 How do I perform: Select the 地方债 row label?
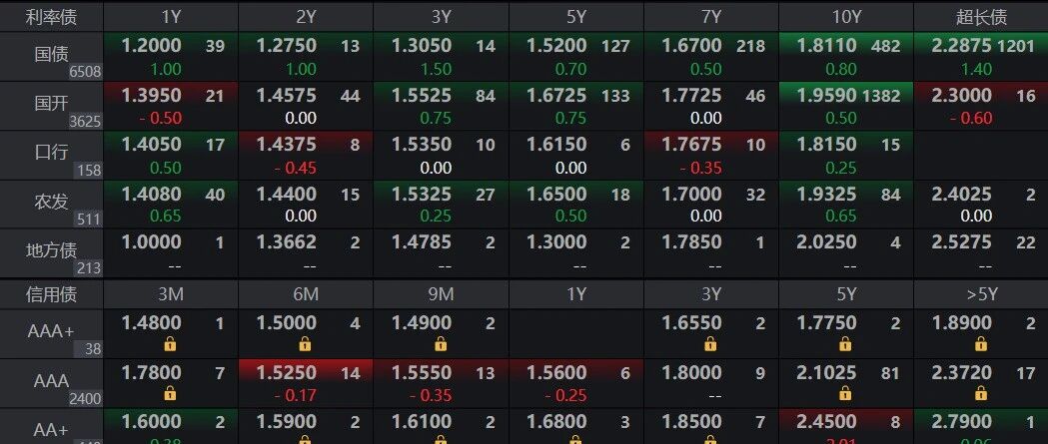tap(50, 250)
